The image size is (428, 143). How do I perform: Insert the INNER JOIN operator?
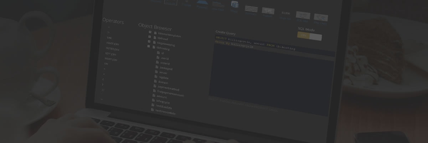[x=112, y=43]
